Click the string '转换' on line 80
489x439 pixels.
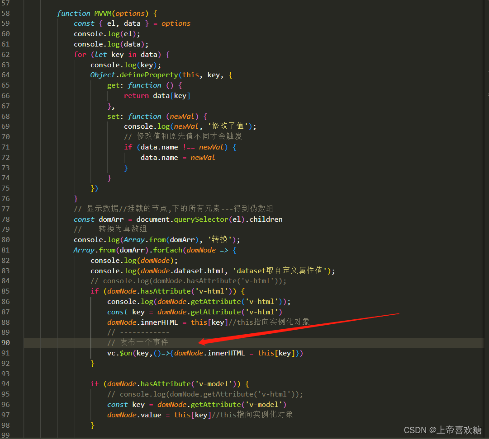220,239
